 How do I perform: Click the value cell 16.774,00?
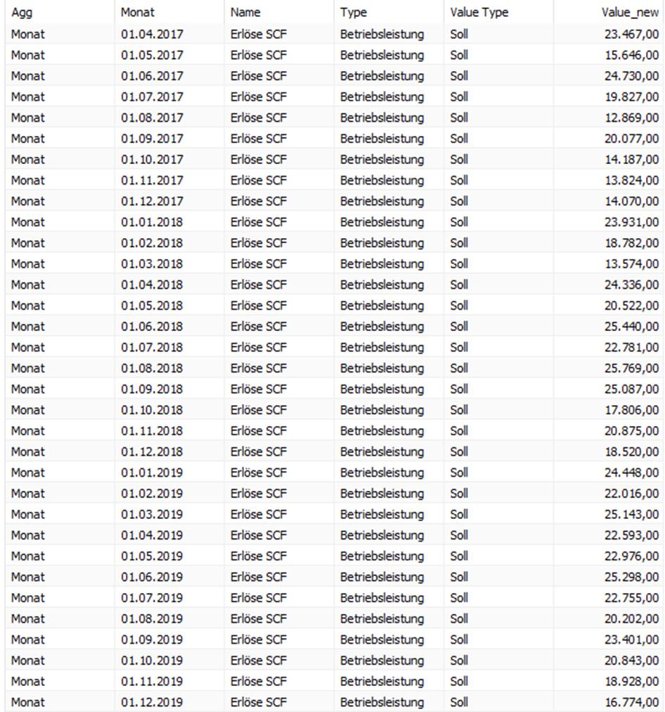(x=632, y=702)
